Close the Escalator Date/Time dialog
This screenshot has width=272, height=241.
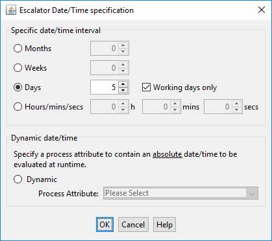click(262, 10)
